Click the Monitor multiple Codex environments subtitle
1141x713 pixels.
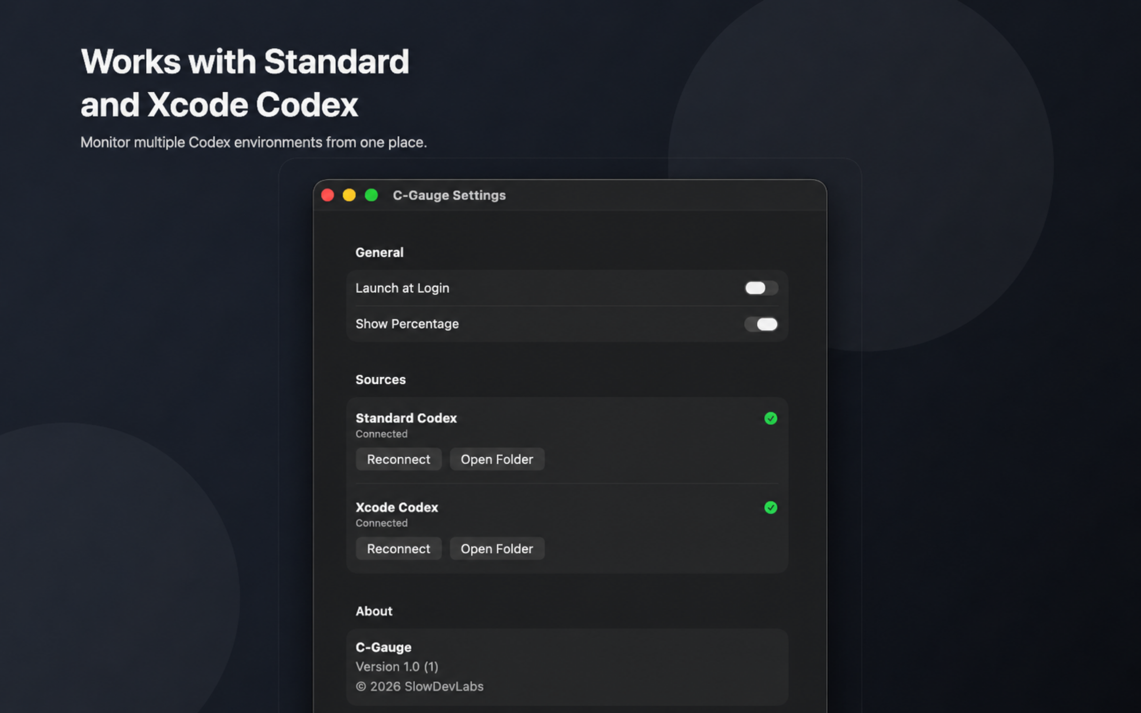coord(254,143)
